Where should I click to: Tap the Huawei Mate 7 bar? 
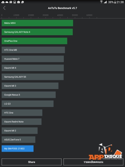click(x=33, y=59)
